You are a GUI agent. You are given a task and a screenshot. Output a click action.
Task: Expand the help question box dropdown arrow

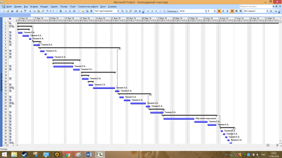tap(273, 6)
